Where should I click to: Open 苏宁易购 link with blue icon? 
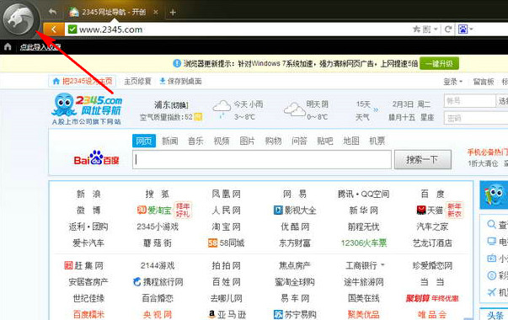[x=295, y=314]
